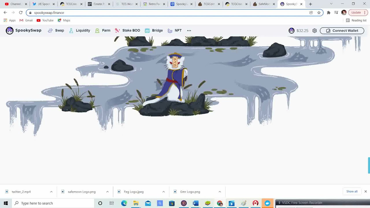Click the BOO token price $32.25
Image resolution: width=370 pixels, height=208 pixels.
(302, 31)
